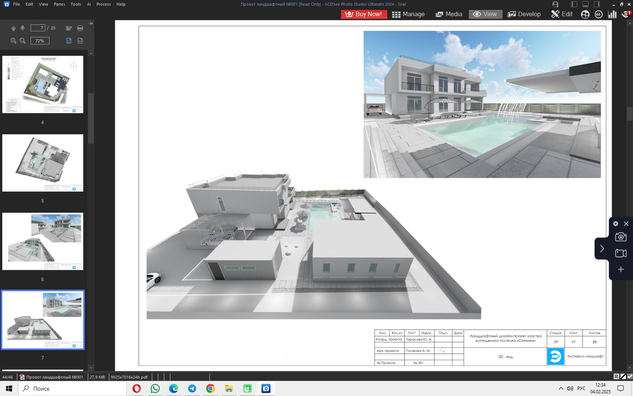The width and height of the screenshot is (633, 396).
Task: Toggle fit page width icon
Action: (80, 41)
